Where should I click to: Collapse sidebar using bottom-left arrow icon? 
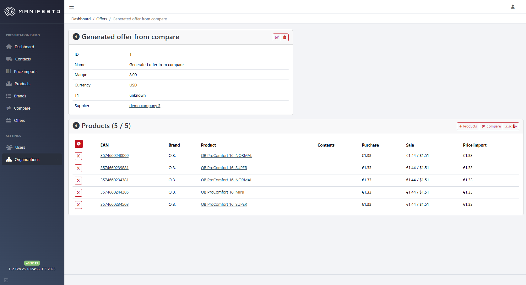point(6,280)
